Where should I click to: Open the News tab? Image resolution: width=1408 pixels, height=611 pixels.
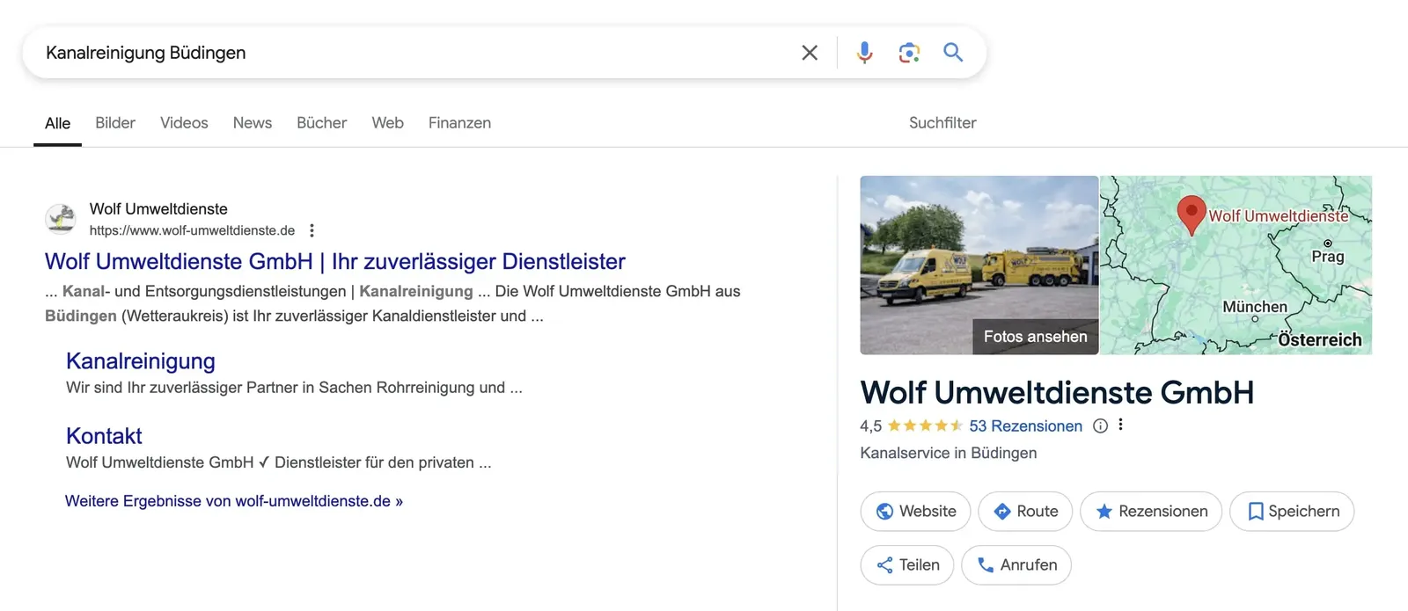(x=253, y=123)
